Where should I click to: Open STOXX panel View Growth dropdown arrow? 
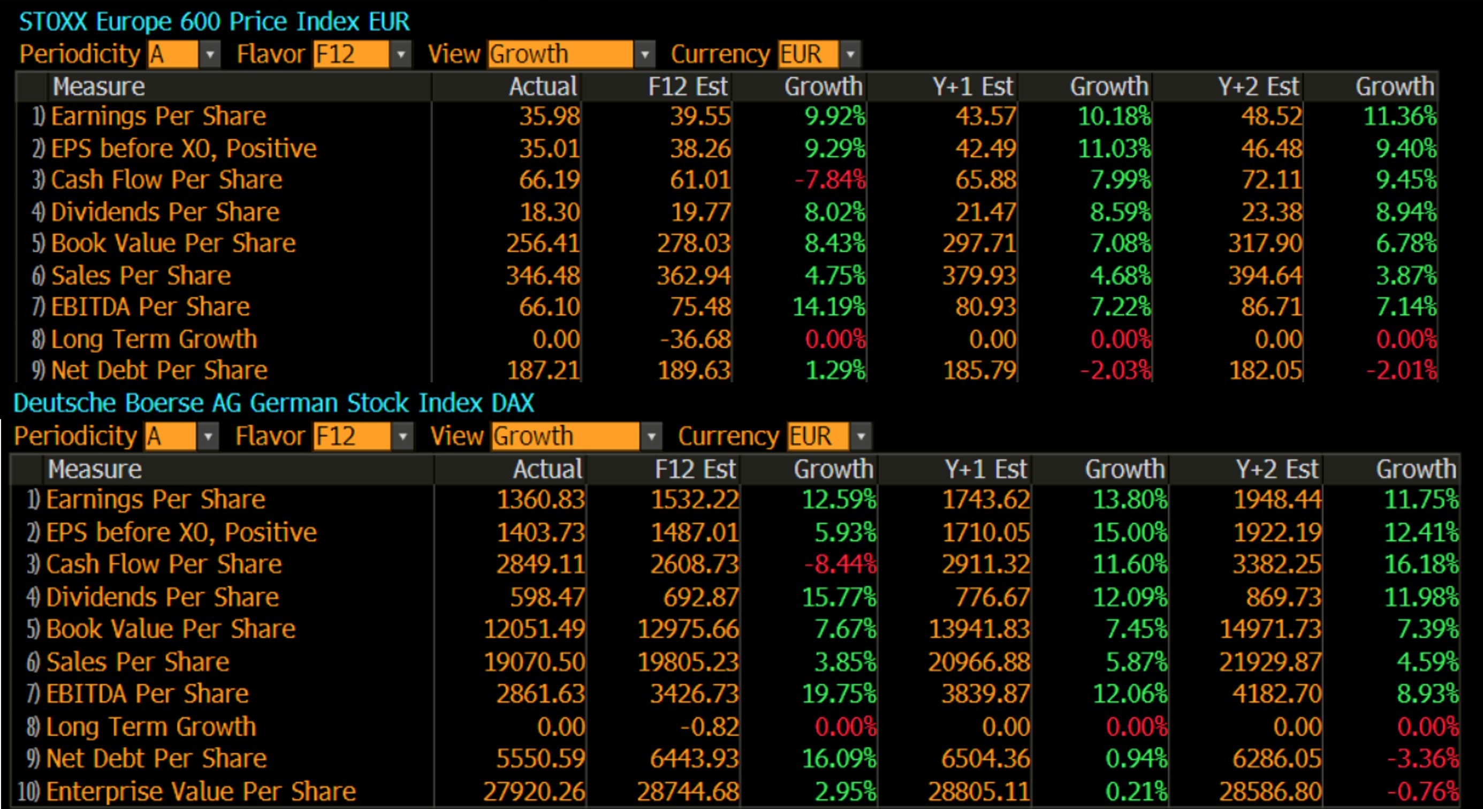pos(645,55)
